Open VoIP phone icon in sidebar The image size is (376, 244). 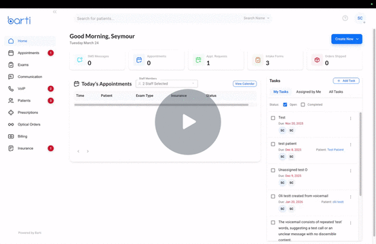(x=11, y=89)
